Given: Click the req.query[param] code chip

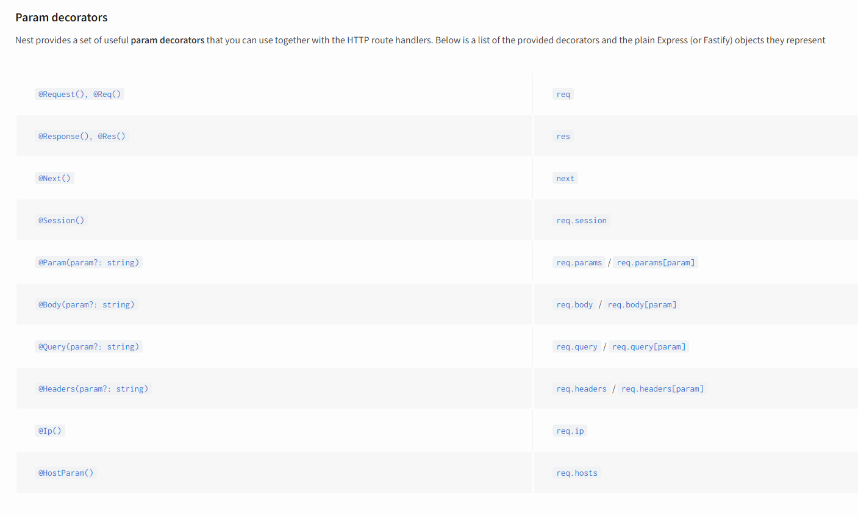Looking at the screenshot, I should [649, 346].
